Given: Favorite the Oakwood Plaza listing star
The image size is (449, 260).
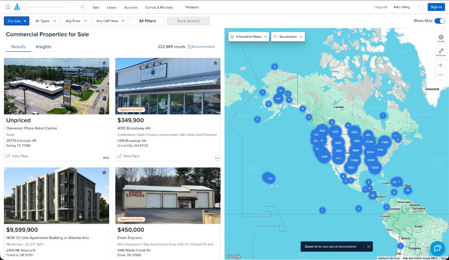Looking at the screenshot, I should [x=104, y=63].
